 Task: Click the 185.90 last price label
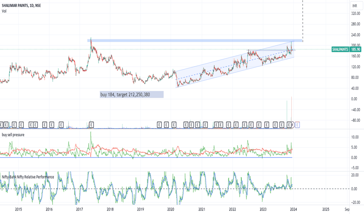pos(355,49)
